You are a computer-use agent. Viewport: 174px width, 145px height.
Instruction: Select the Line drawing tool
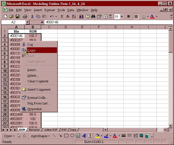54,136
